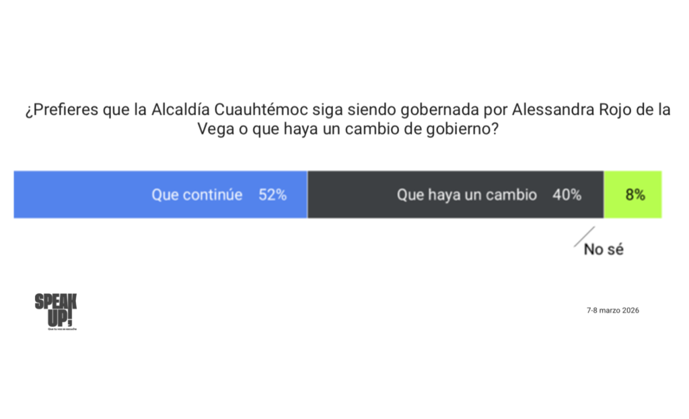The height and width of the screenshot is (419, 689).
Task: Click the small tagline beneath the logo
Action: (x=61, y=329)
